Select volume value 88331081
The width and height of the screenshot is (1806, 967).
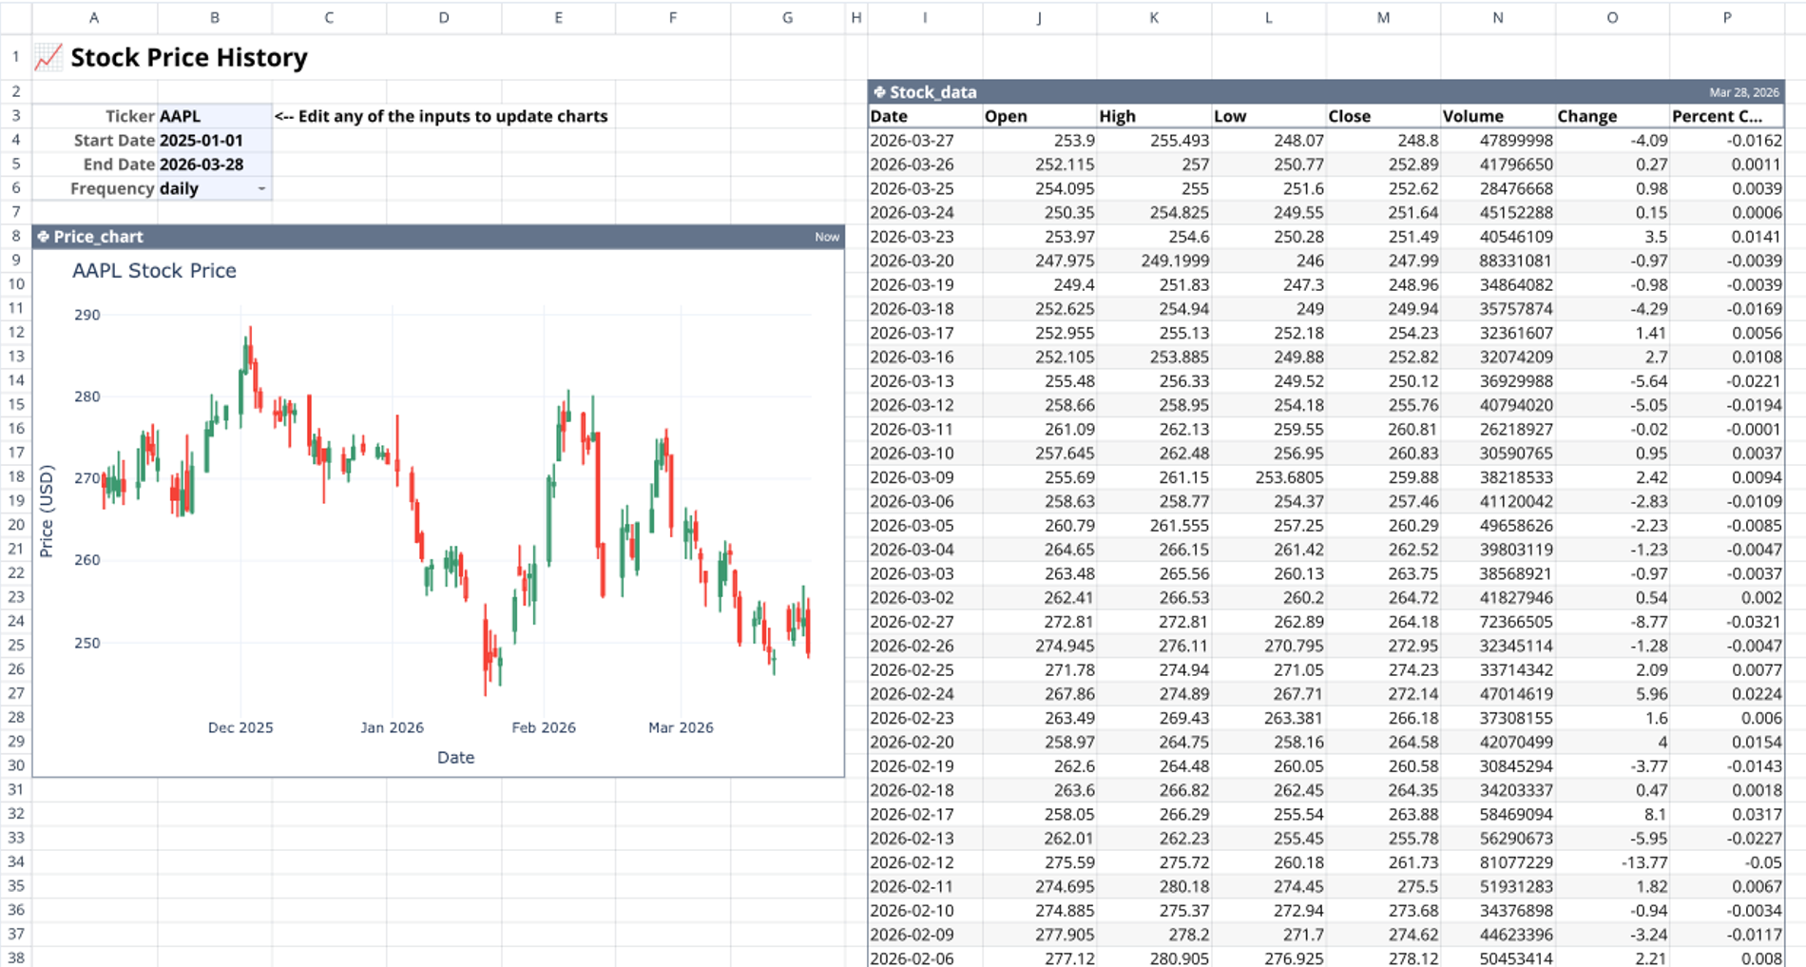click(x=1498, y=261)
